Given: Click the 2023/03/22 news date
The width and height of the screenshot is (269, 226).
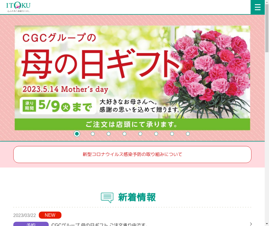Looking at the screenshot, I should tap(25, 215).
